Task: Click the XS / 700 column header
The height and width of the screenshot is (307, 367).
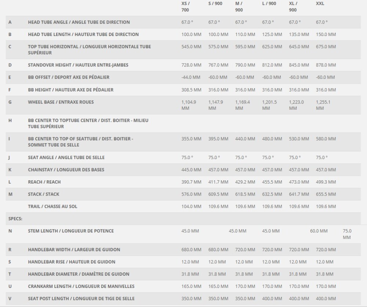Action: click(186, 7)
